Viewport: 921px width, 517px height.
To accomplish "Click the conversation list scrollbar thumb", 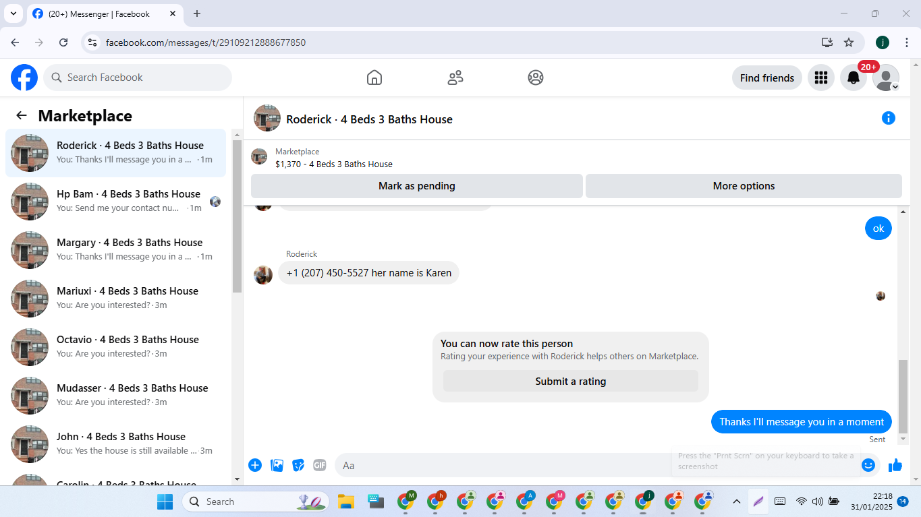I will pos(237,216).
